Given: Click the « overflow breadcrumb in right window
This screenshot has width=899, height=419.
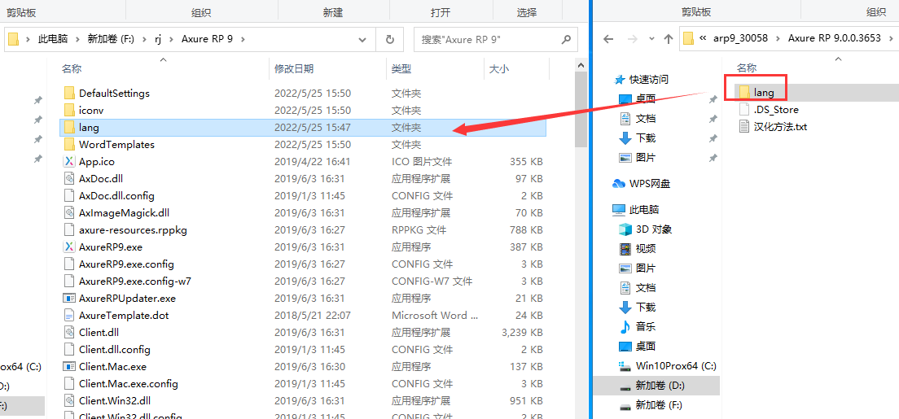Looking at the screenshot, I should [x=703, y=39].
